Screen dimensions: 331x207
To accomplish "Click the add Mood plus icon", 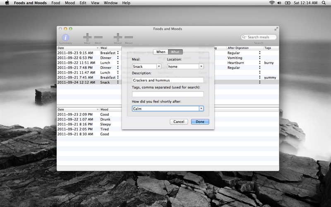I will coord(118,37).
